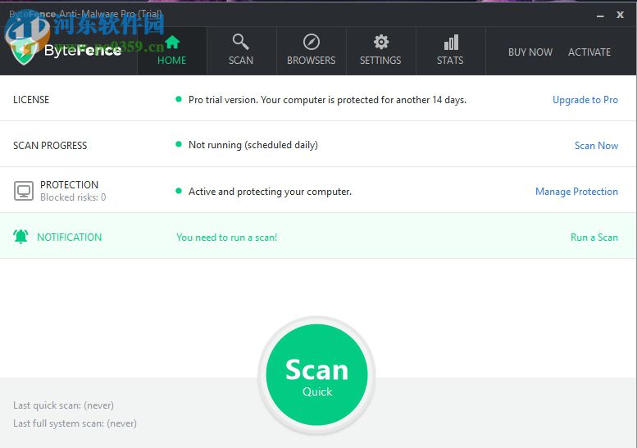Screen dimensions: 637x448
Task: Click the ByteFence shield logo
Action: pyautogui.click(x=25, y=51)
